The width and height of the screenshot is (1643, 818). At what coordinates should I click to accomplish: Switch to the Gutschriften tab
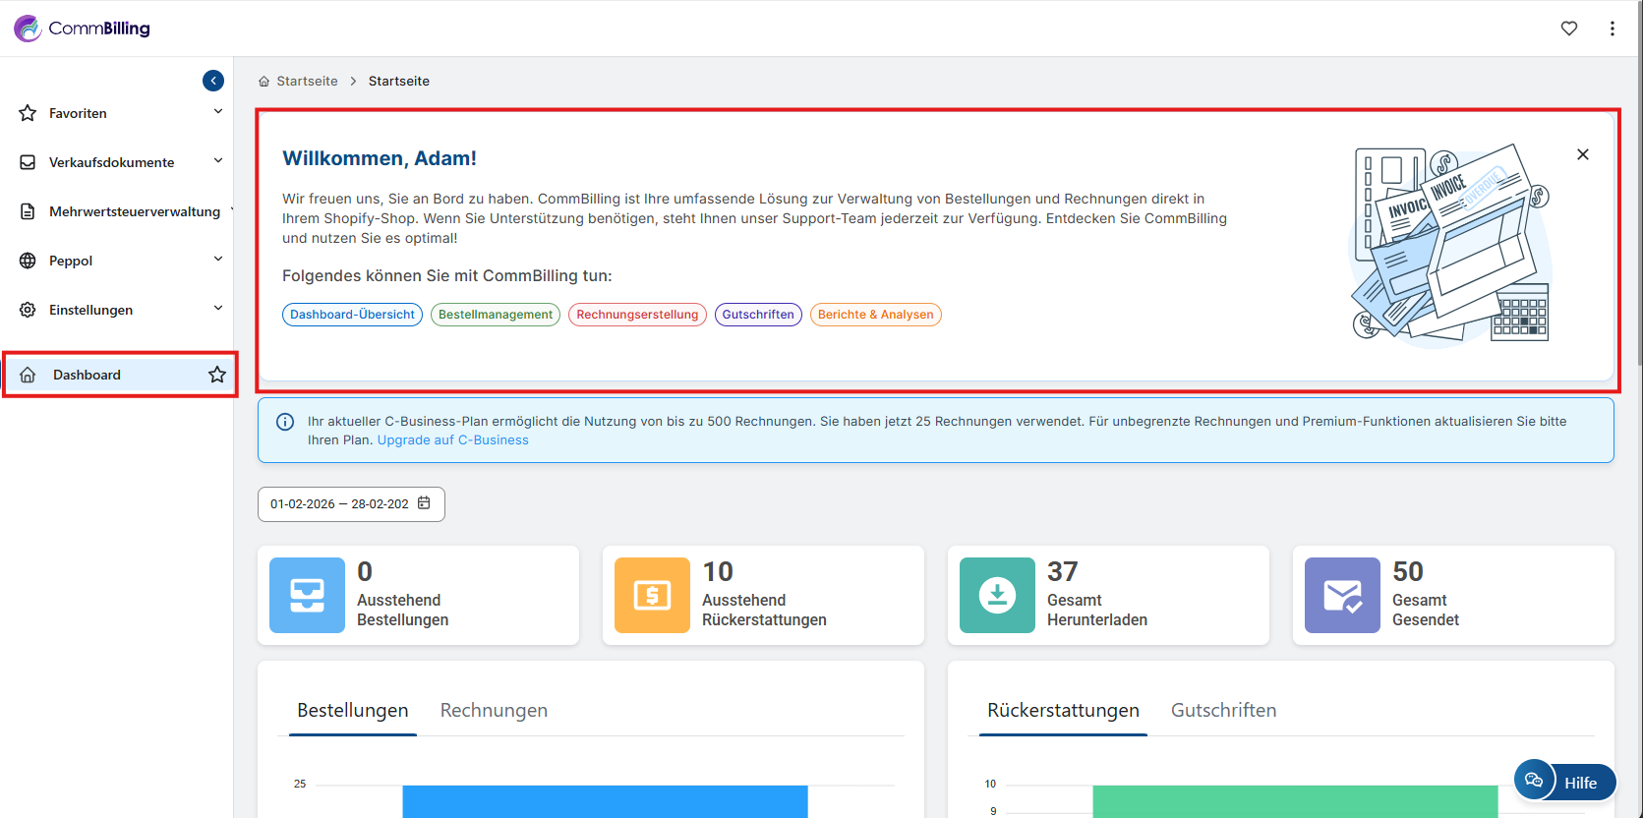click(x=1223, y=710)
